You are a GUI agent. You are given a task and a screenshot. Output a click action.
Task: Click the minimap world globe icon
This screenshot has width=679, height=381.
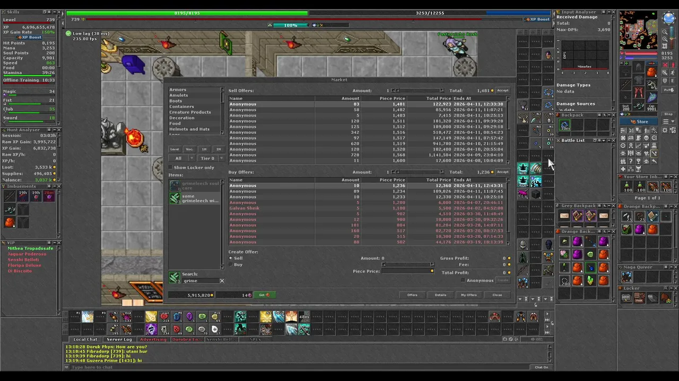tap(668, 19)
